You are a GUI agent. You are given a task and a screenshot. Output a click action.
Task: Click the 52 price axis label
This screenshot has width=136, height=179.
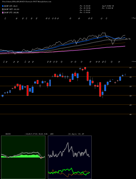tap(130, 96)
